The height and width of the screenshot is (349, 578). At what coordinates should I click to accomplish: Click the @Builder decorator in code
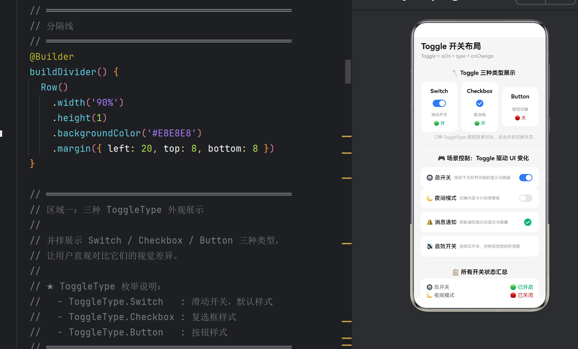[52, 57]
